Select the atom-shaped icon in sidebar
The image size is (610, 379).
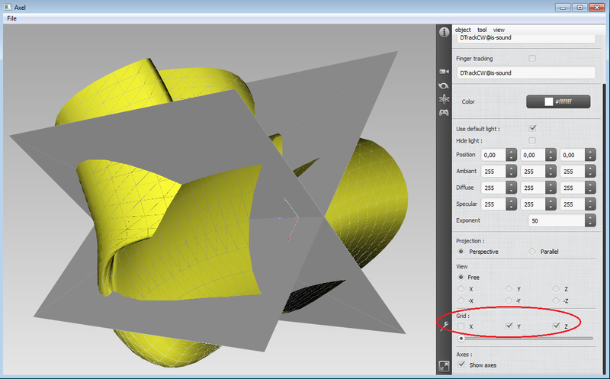[x=444, y=98]
